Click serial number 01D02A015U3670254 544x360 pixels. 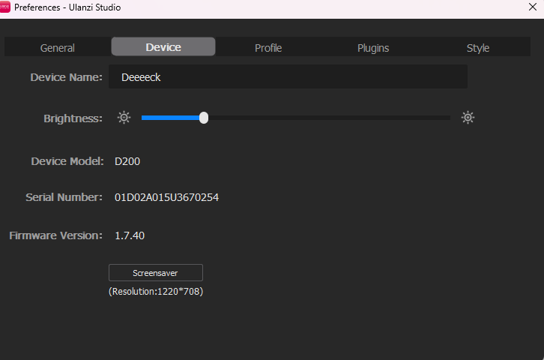[x=166, y=197]
